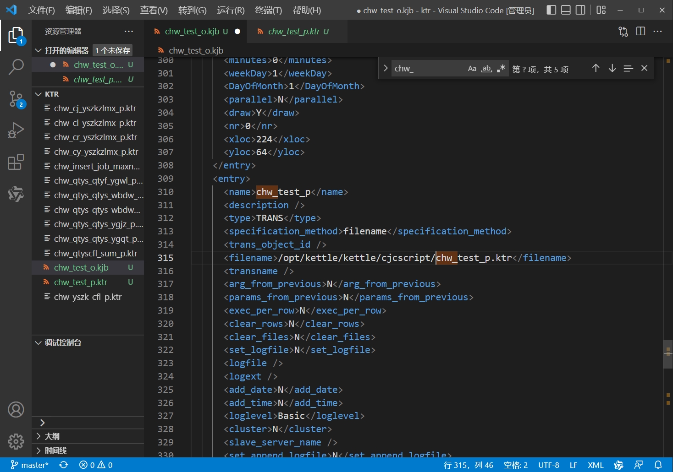Open the Run and Debug view

click(16, 130)
